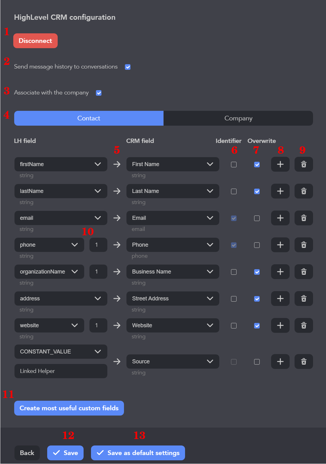This screenshot has height=464, width=326.
Task: Uncheck Associate with the company checkbox
Action: pyautogui.click(x=99, y=93)
